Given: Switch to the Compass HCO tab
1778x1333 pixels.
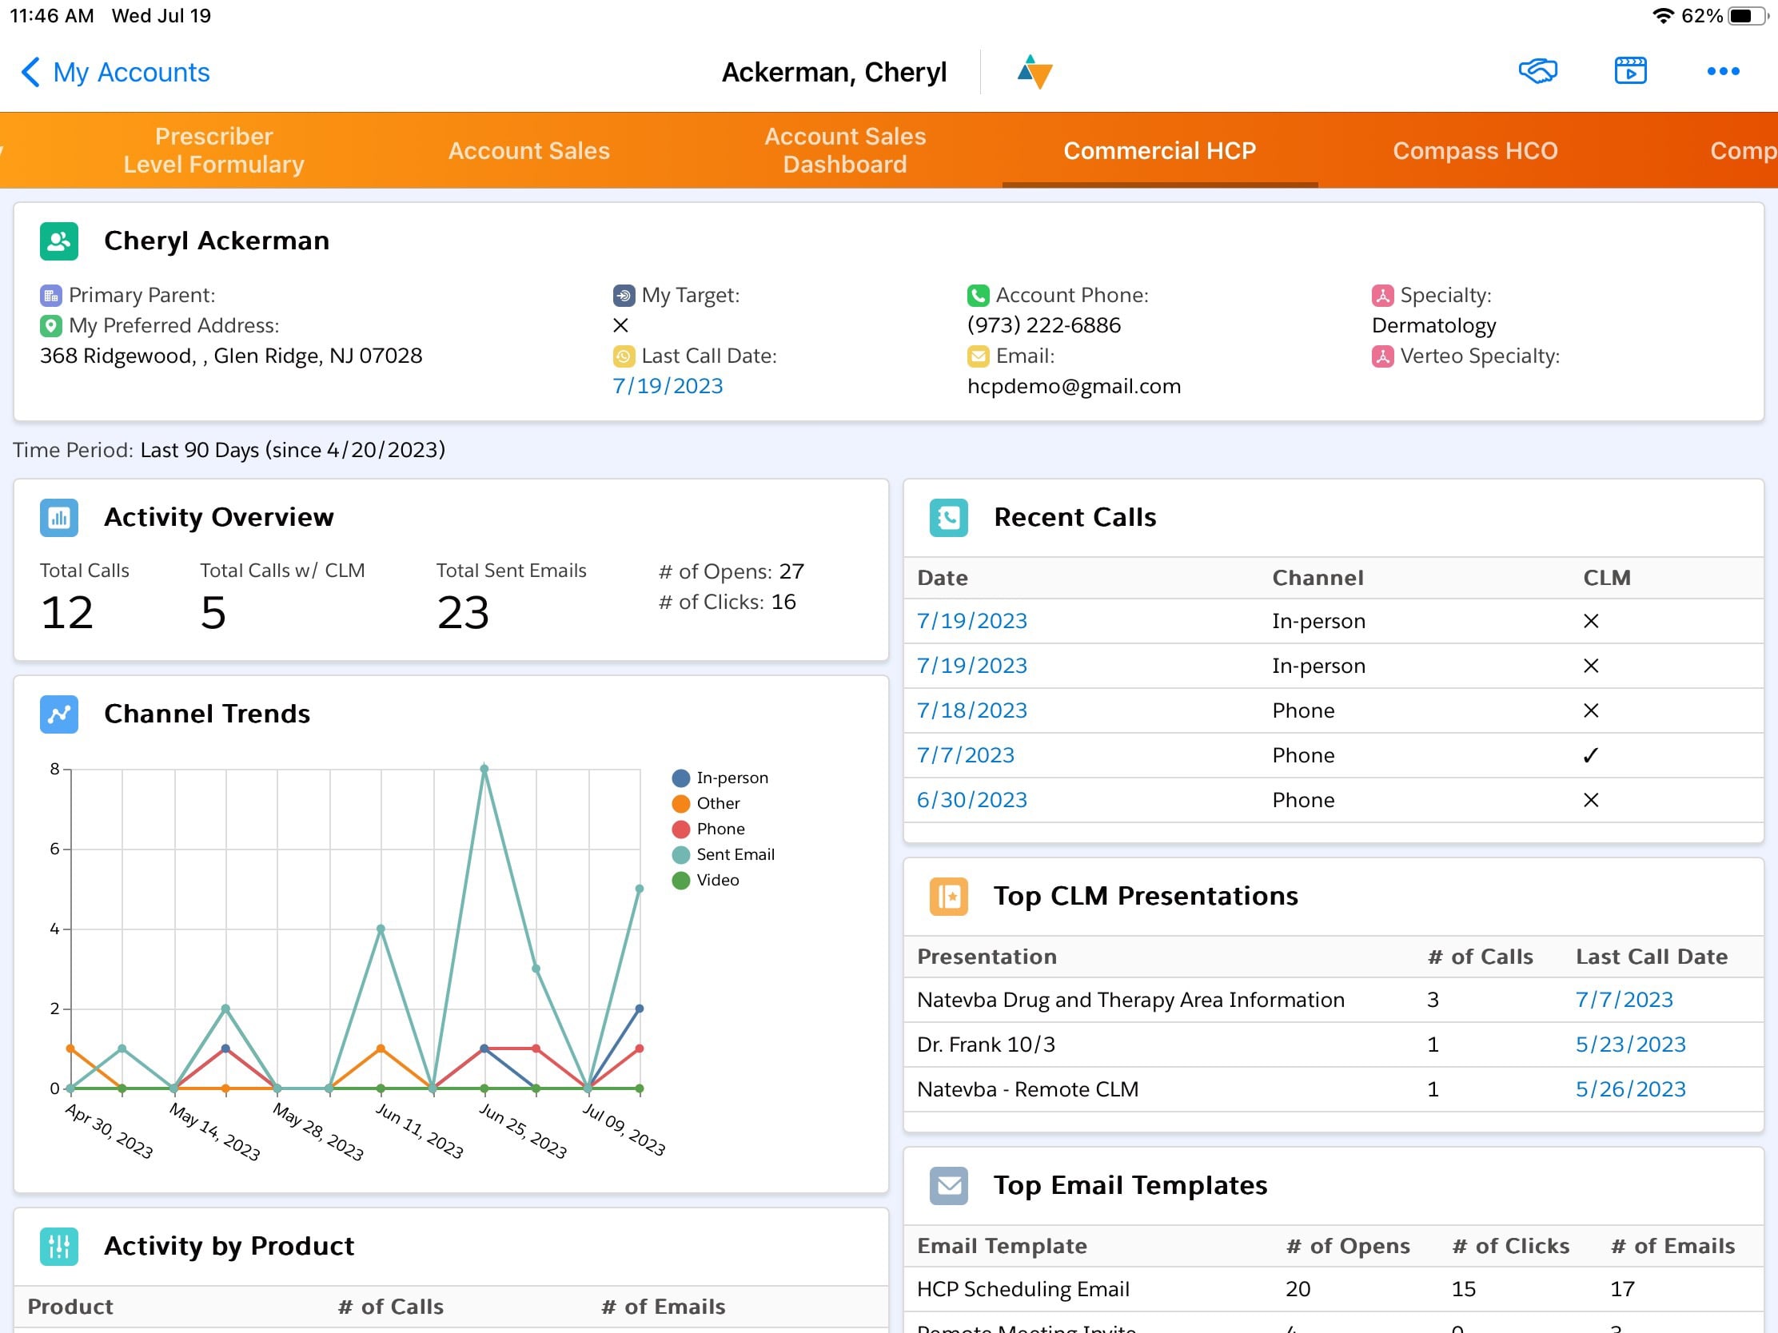Looking at the screenshot, I should pos(1475,150).
